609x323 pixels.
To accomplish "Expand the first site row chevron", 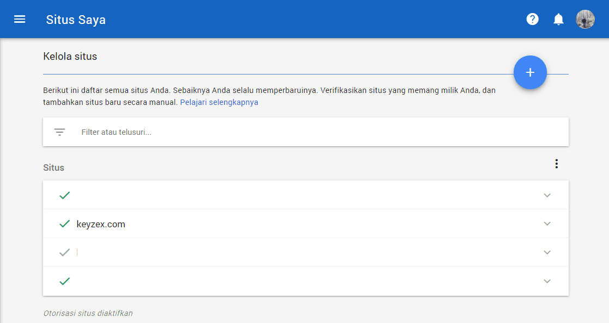I will coord(547,195).
